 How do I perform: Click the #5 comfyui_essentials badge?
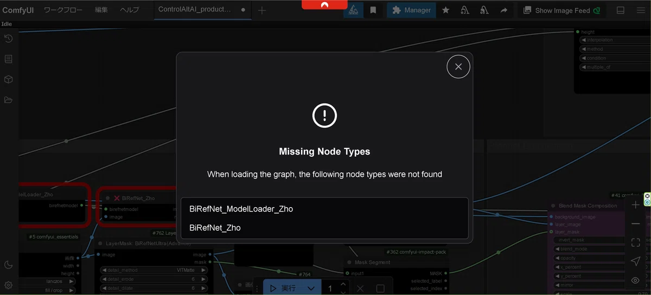[x=54, y=237]
